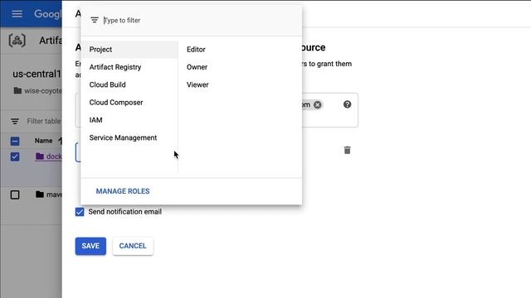The height and width of the screenshot is (298, 531).
Task: Select the Service Management role category
Action: point(129,137)
